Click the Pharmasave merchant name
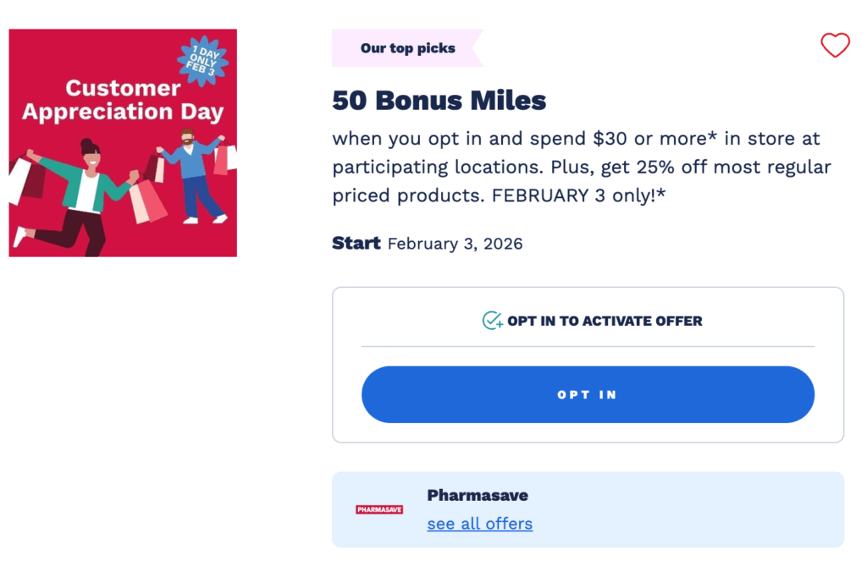The image size is (867, 566). [x=478, y=495]
